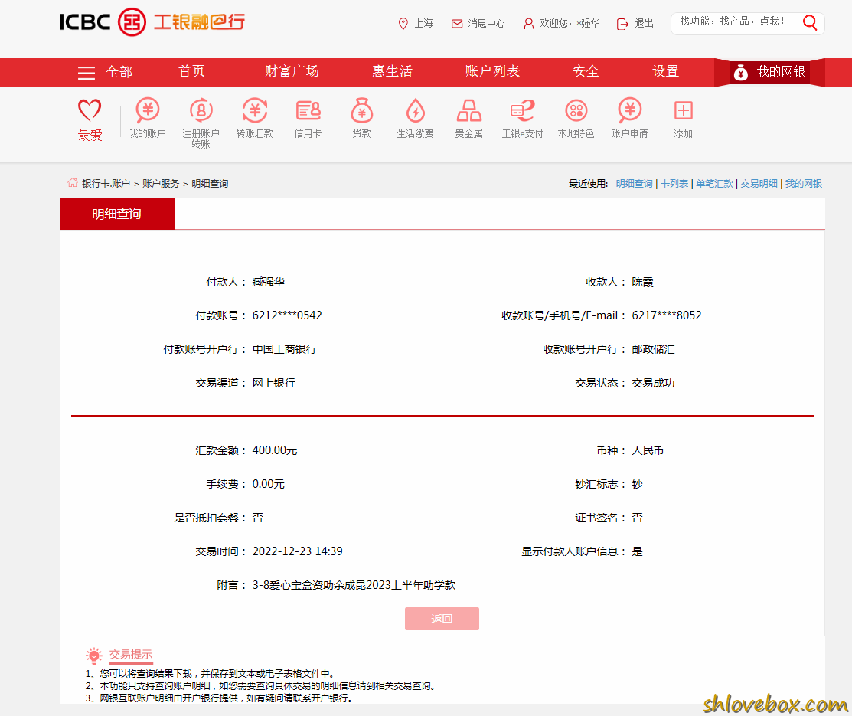Click fee value 0.00元

click(x=269, y=485)
